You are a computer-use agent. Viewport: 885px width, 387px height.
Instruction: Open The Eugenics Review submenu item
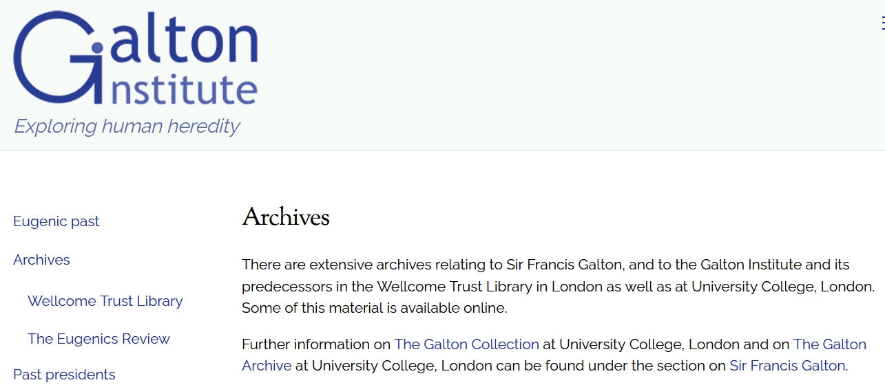pyautogui.click(x=98, y=339)
